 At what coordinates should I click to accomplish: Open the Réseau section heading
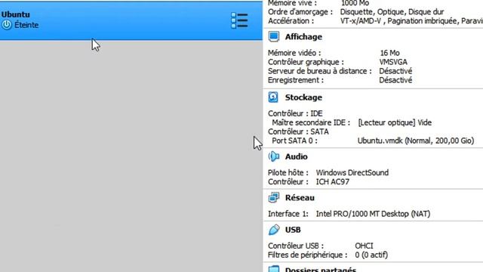300,198
